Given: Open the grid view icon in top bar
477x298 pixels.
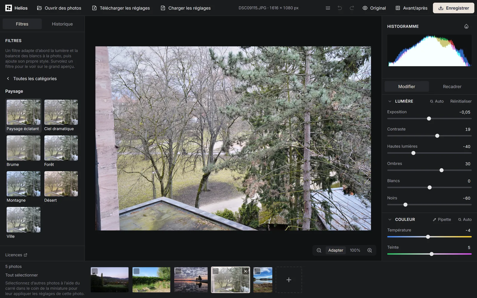Looking at the screenshot, I should tap(328, 8).
